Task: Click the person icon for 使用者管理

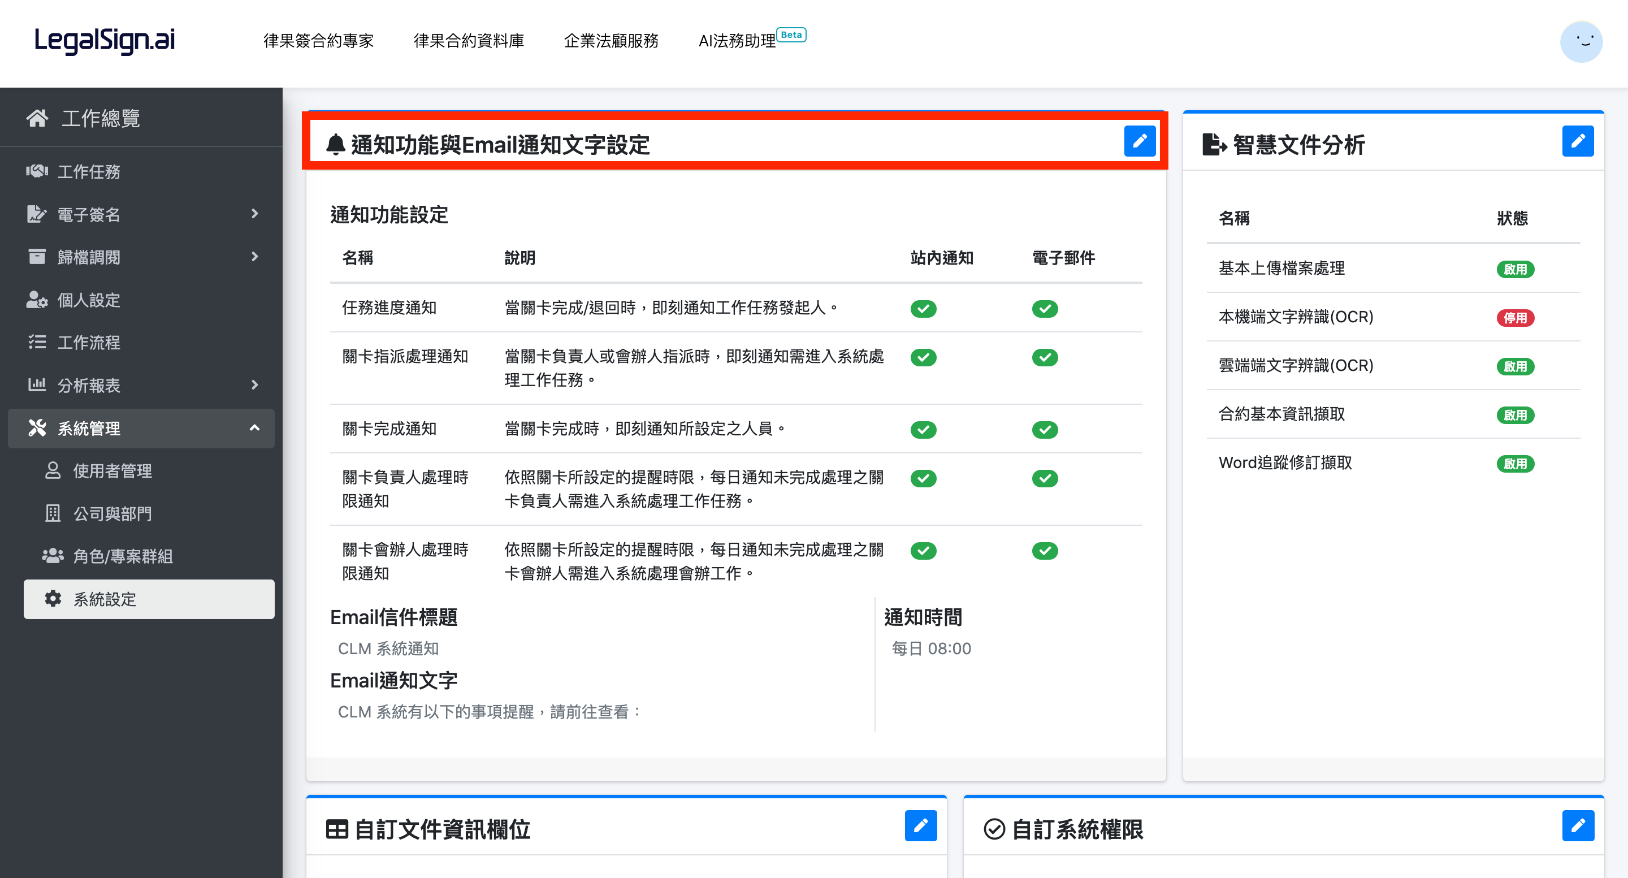Action: coord(53,470)
